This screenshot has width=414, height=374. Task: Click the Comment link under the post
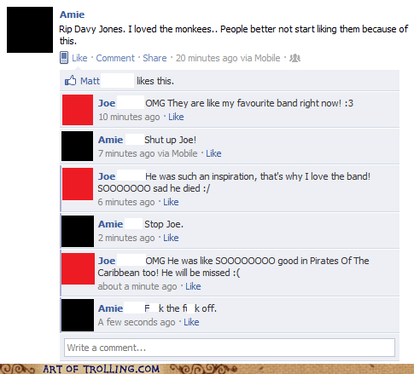[x=115, y=58]
